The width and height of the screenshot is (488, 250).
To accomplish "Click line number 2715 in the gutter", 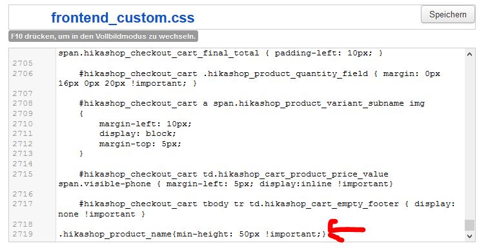I will [23, 174].
